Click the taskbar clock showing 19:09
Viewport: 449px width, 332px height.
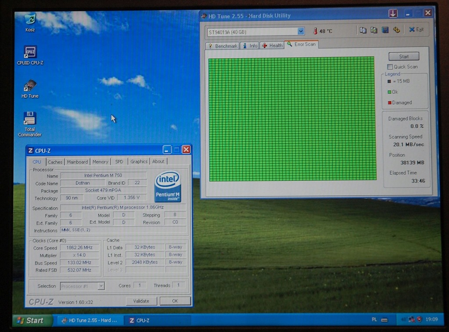tap(431, 319)
